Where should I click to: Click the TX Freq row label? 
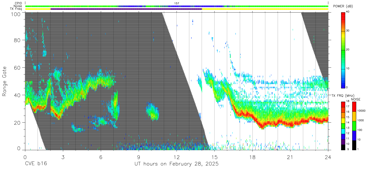coord(16,9)
